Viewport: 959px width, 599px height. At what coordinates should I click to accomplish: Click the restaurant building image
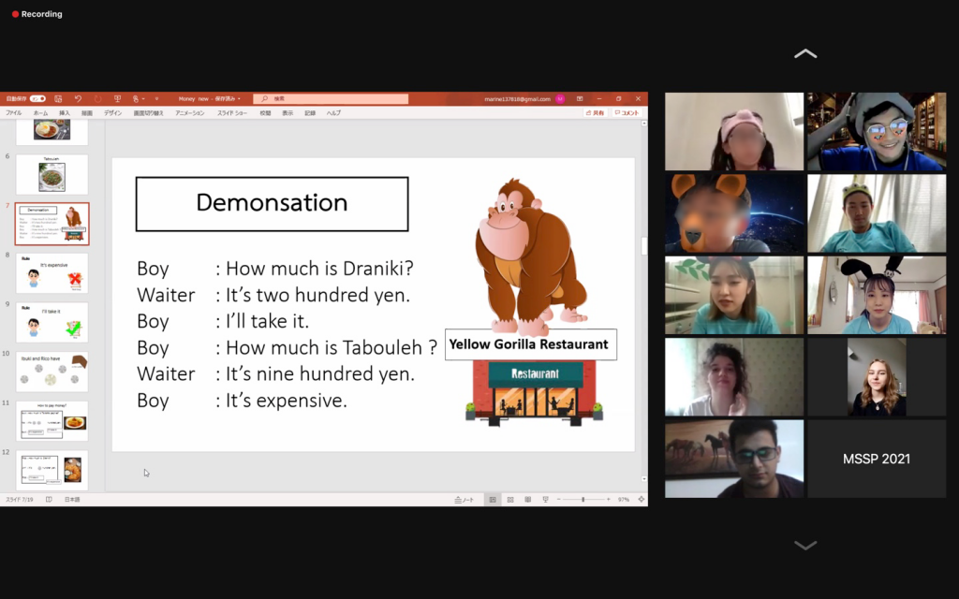(535, 391)
